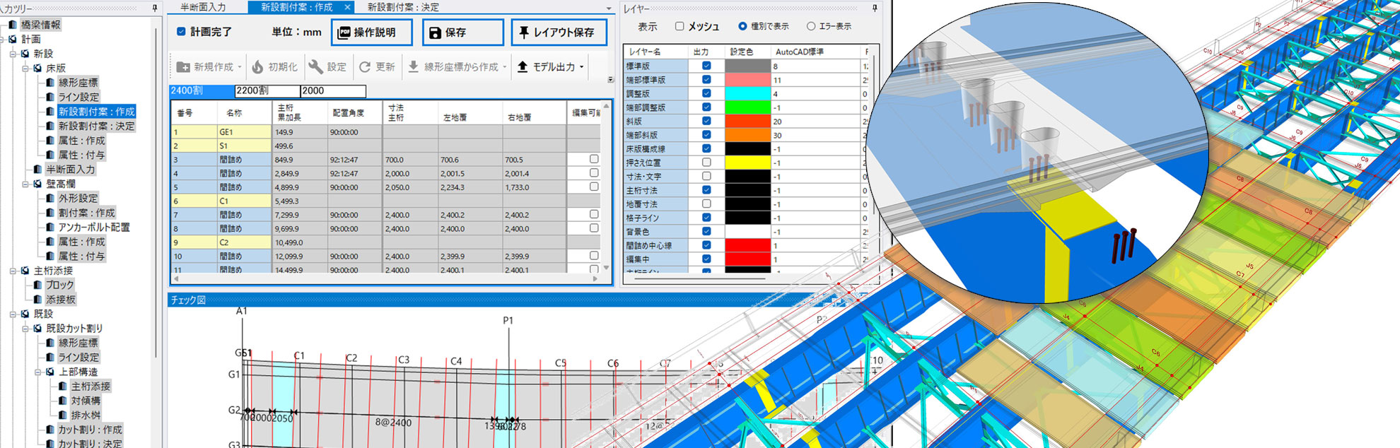Collapse the 主桁添接 tree node
This screenshot has height=448, width=1400.
pos(13,271)
